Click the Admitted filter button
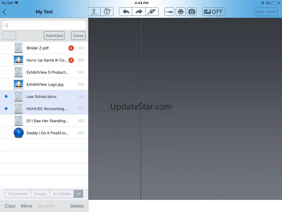The image size is (282, 212). click(54, 36)
